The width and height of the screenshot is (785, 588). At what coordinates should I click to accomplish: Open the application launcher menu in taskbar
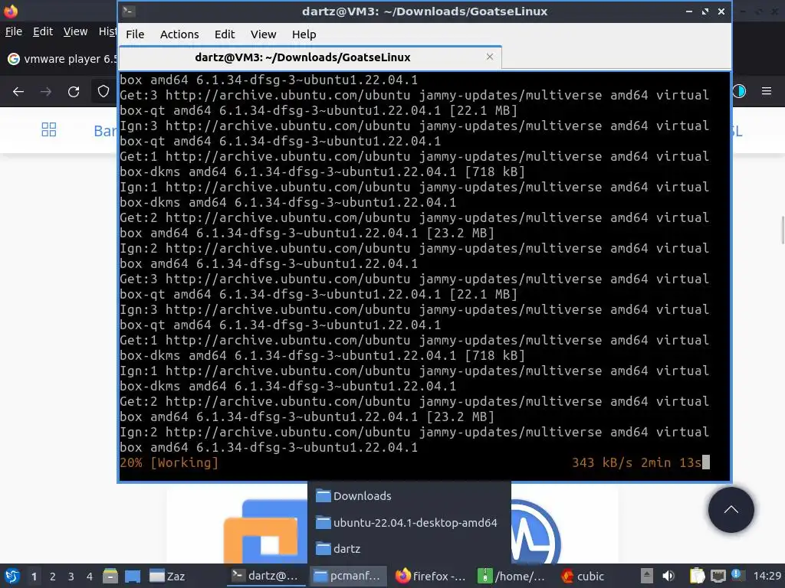point(11,577)
